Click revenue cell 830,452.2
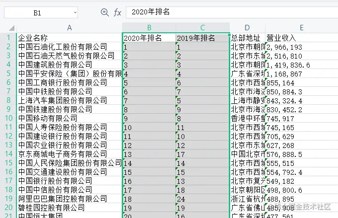 (302, 109)
